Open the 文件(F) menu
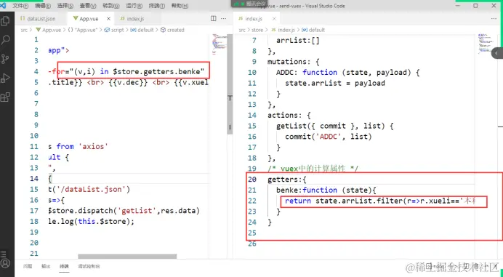The image size is (503, 277). coord(20,6)
